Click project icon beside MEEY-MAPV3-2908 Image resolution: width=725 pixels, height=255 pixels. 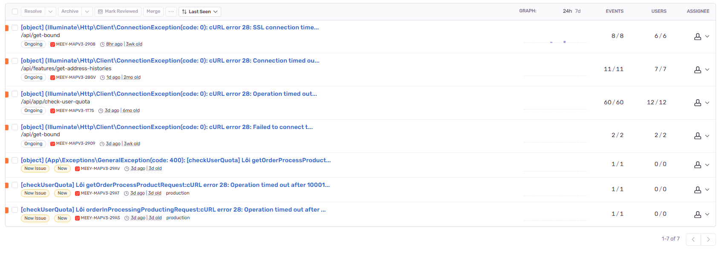(52, 44)
